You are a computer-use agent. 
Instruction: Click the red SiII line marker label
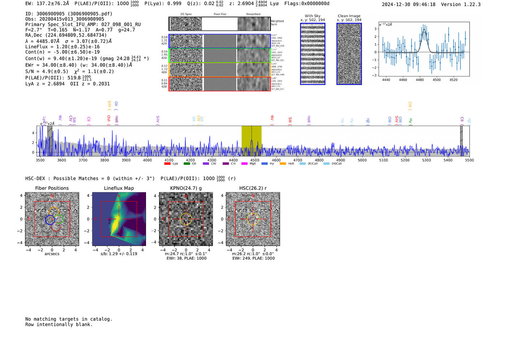[x=290, y=121]
